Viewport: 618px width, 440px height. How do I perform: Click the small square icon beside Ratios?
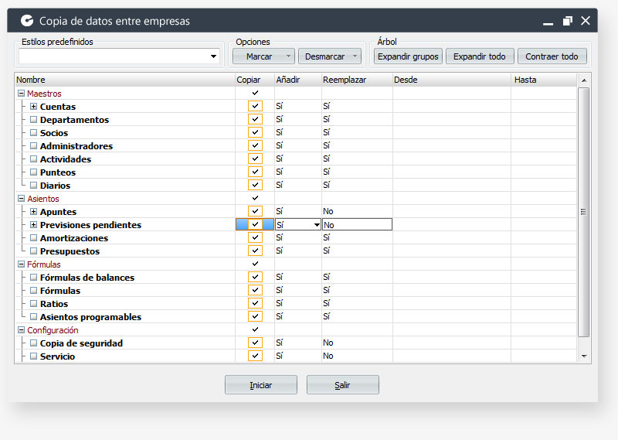click(x=33, y=304)
